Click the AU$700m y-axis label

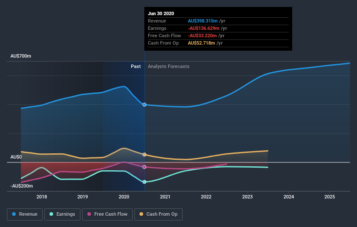pos(21,56)
